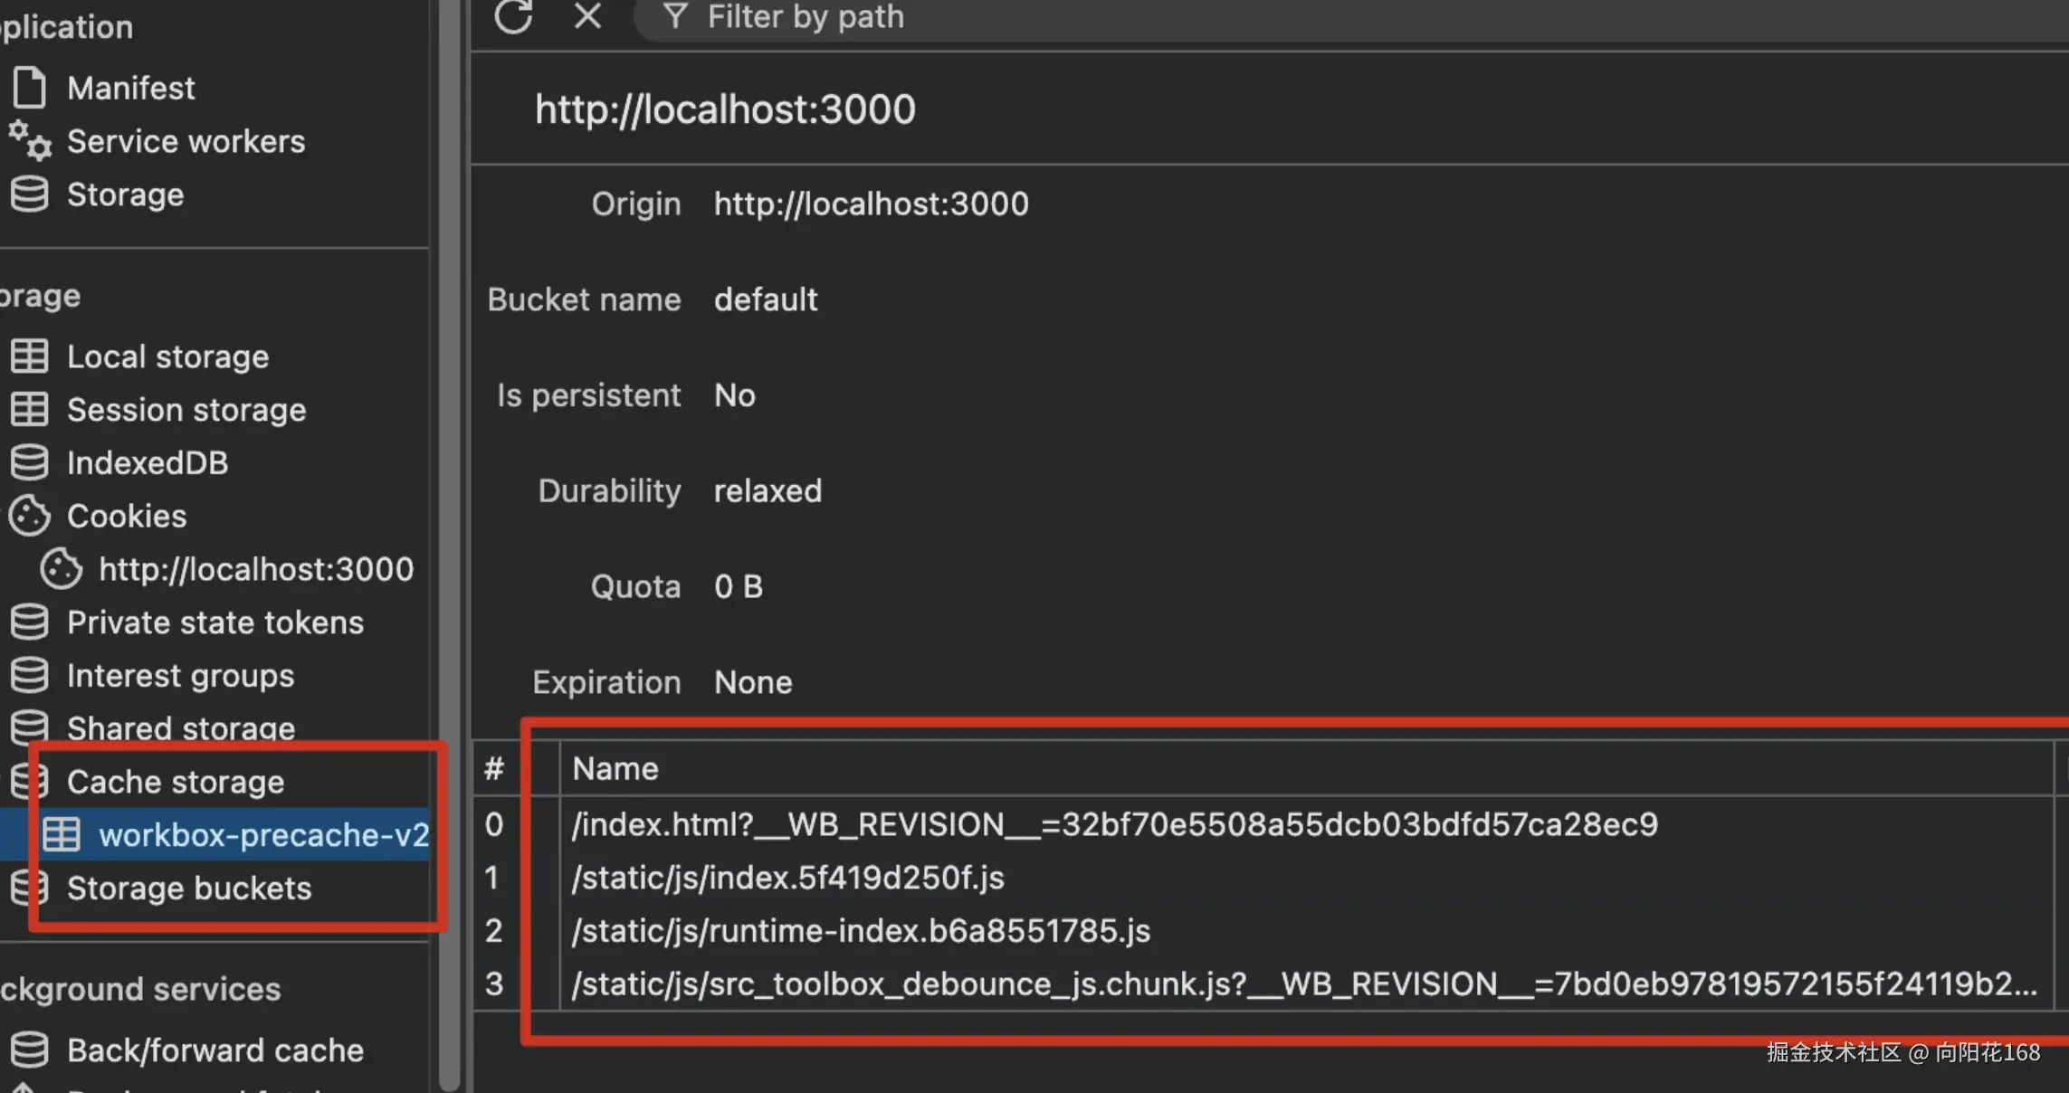The width and height of the screenshot is (2069, 1093).
Task: Select workbox-precache-v2 cache entry
Action: coord(263,835)
